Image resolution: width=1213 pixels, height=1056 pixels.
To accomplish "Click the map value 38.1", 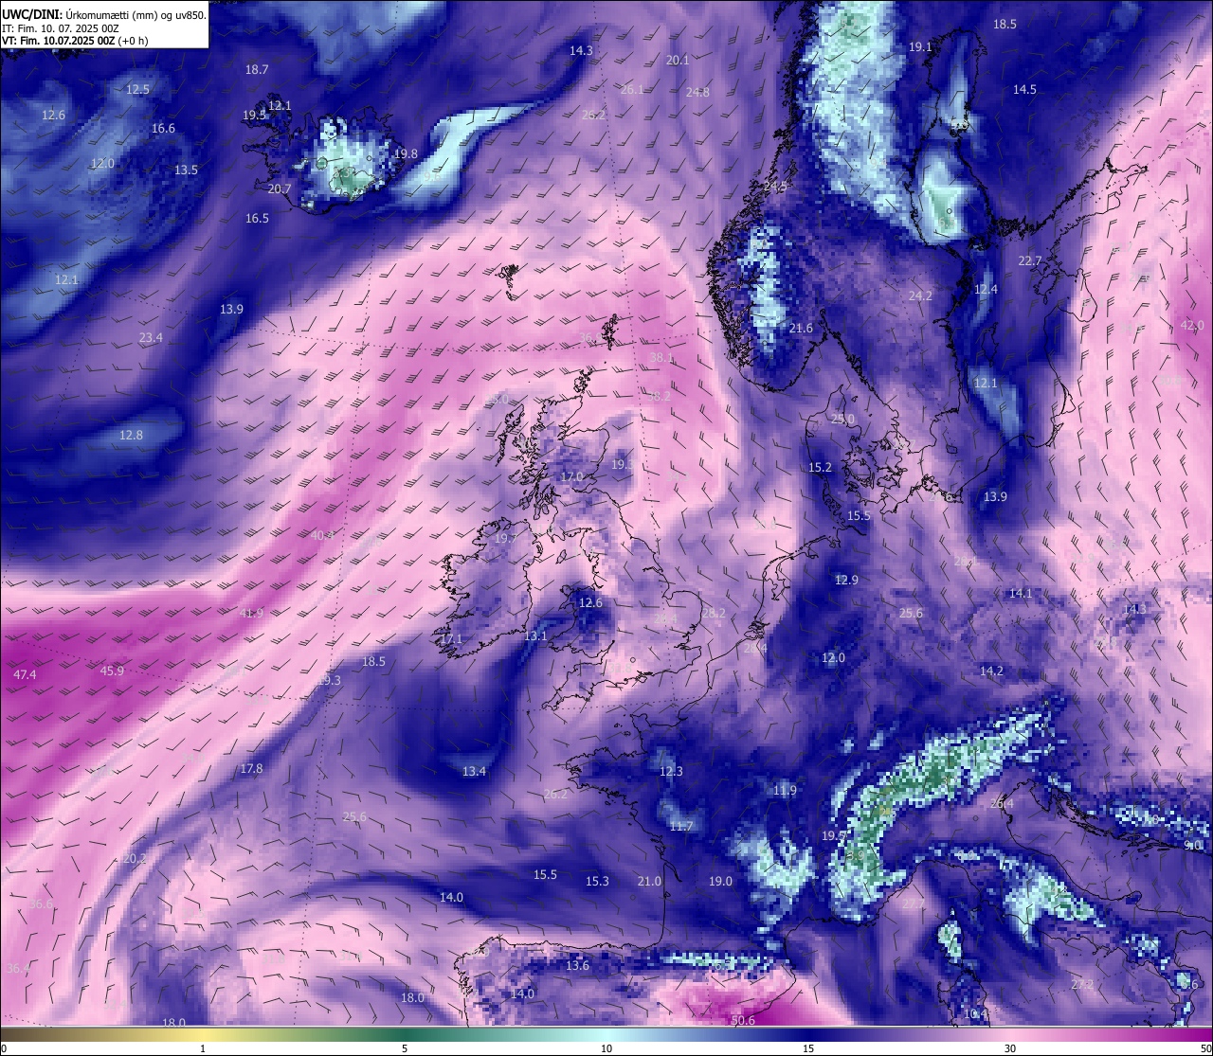I will pos(661,358).
